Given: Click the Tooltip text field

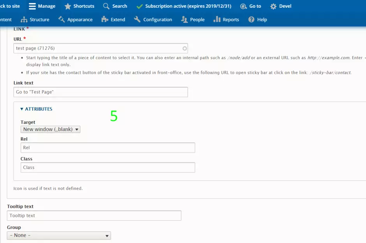Looking at the screenshot, I should pos(94,216).
